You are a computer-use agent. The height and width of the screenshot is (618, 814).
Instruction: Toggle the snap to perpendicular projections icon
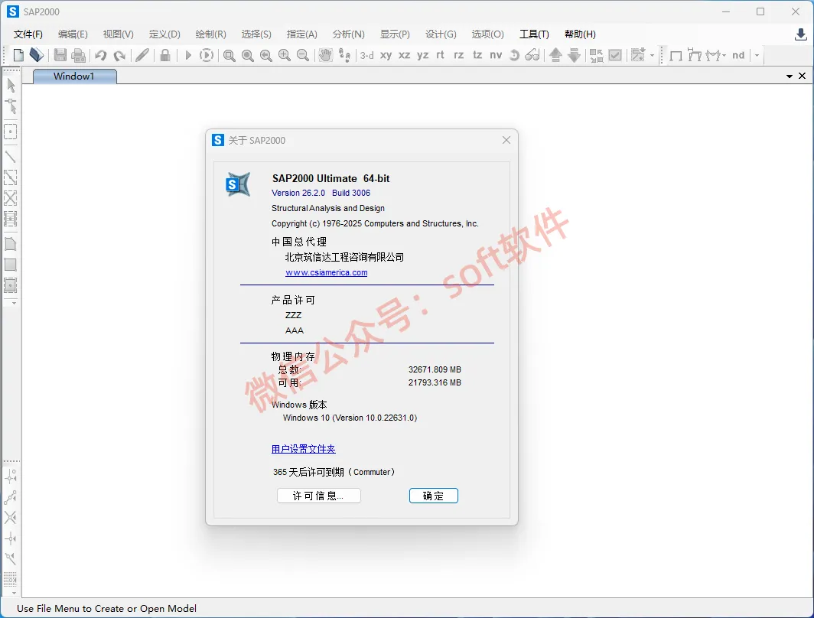point(11,538)
